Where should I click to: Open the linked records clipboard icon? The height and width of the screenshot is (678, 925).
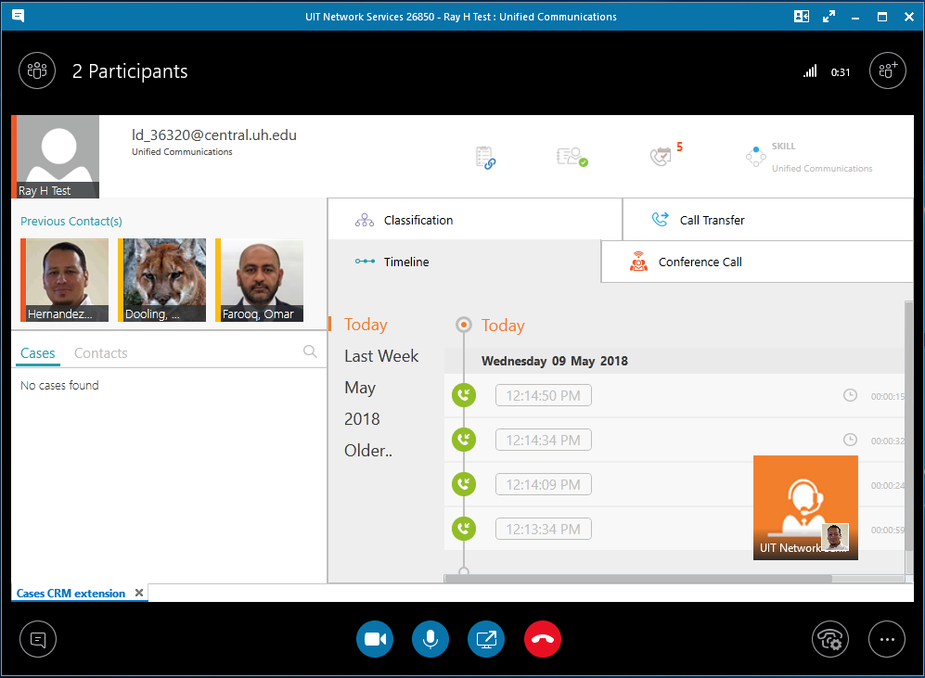(x=485, y=156)
